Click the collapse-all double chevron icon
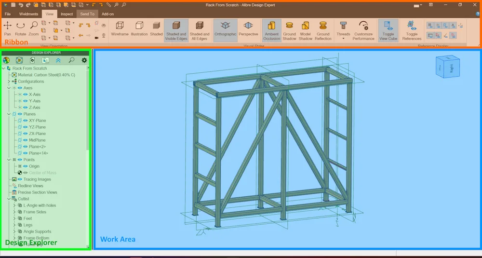This screenshot has height=258, width=482. (58, 60)
